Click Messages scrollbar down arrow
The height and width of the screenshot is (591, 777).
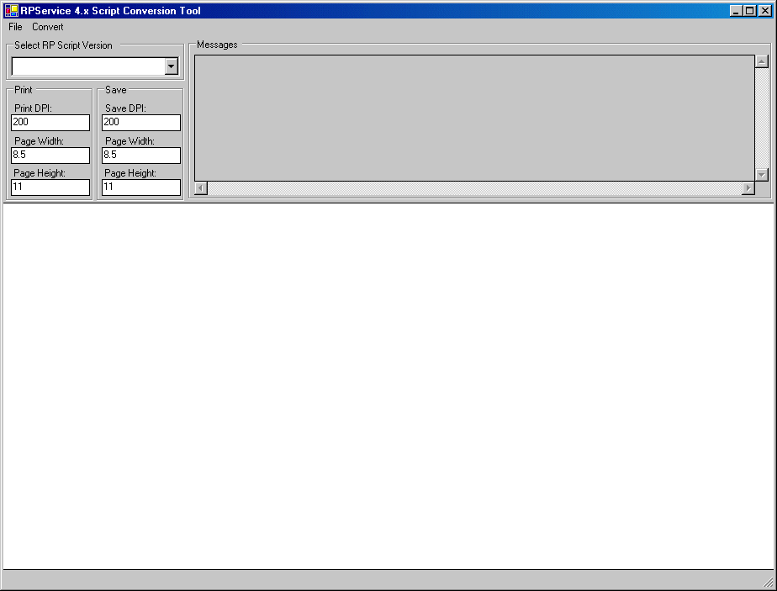click(762, 174)
